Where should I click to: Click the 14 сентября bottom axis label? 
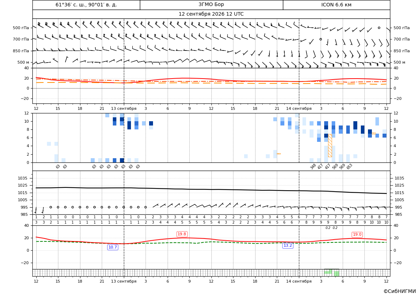pos(299,281)
